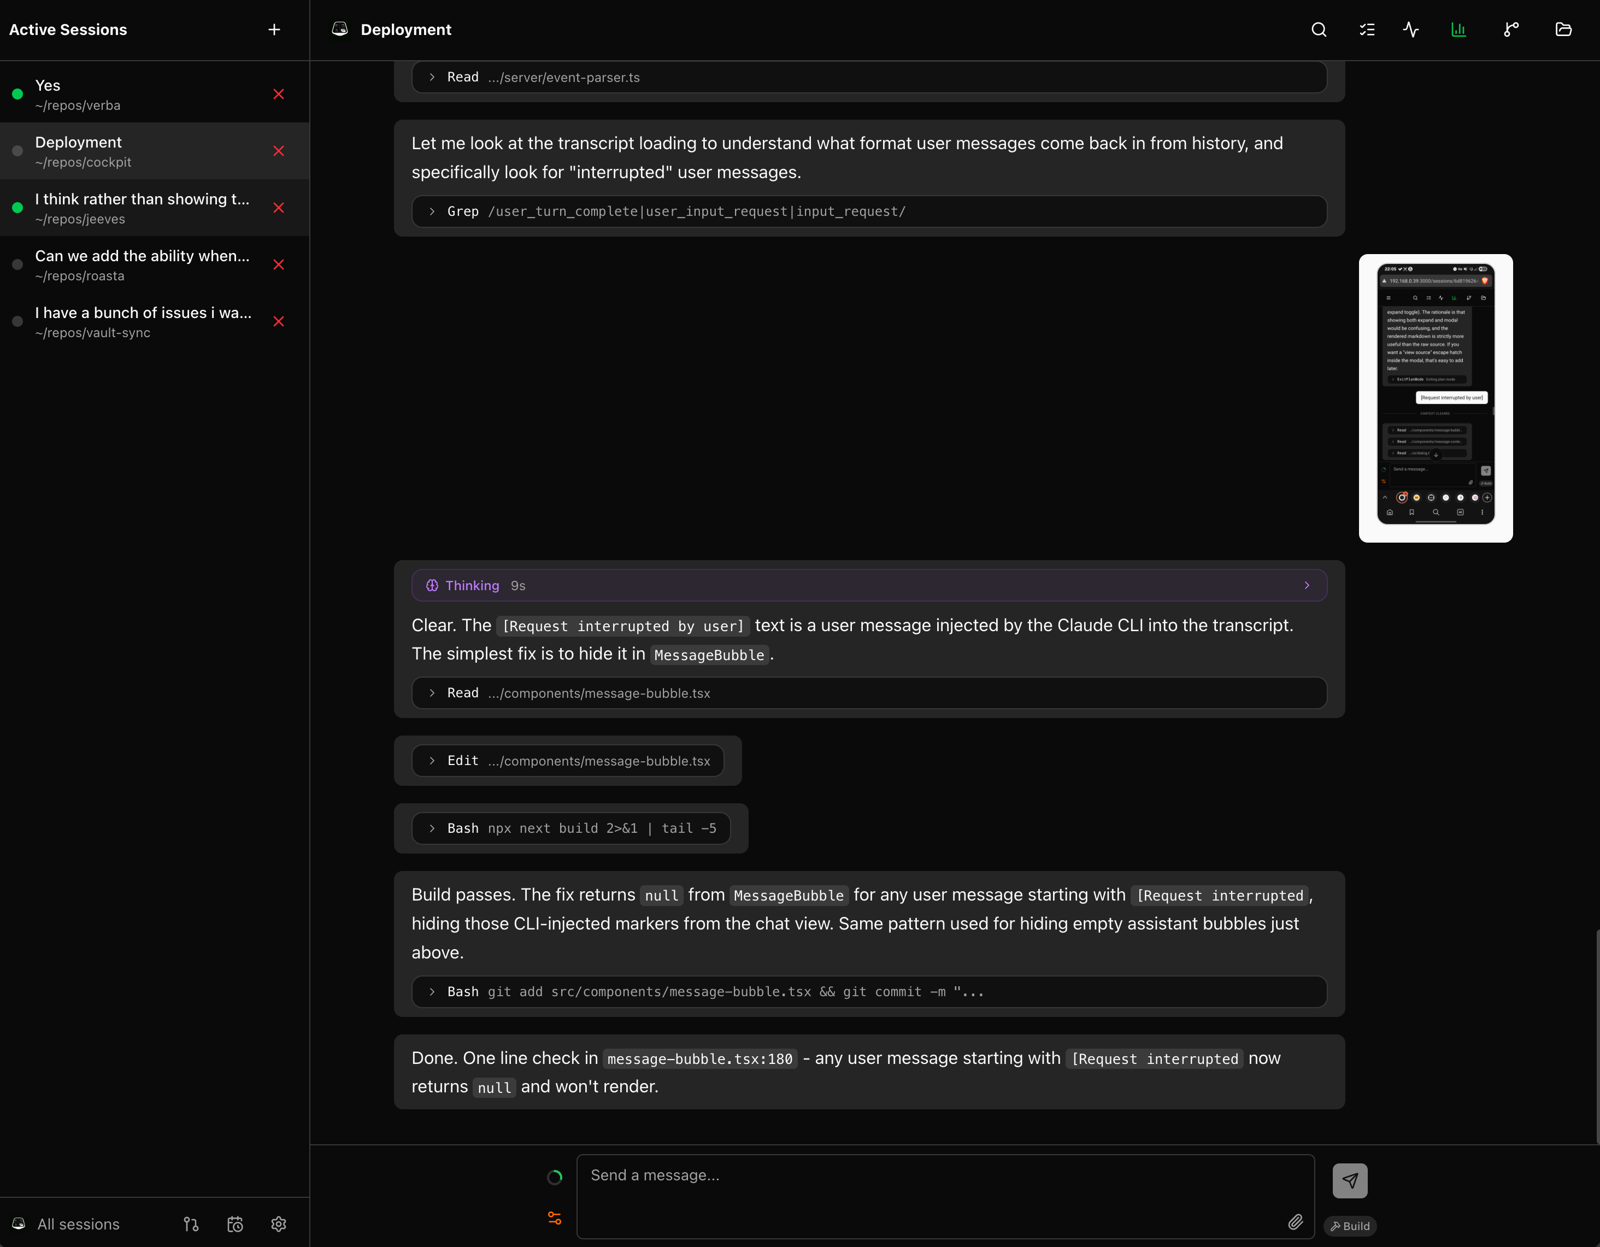1600x1247 pixels.
Task: Close the repos/jeeves session
Action: pos(278,208)
